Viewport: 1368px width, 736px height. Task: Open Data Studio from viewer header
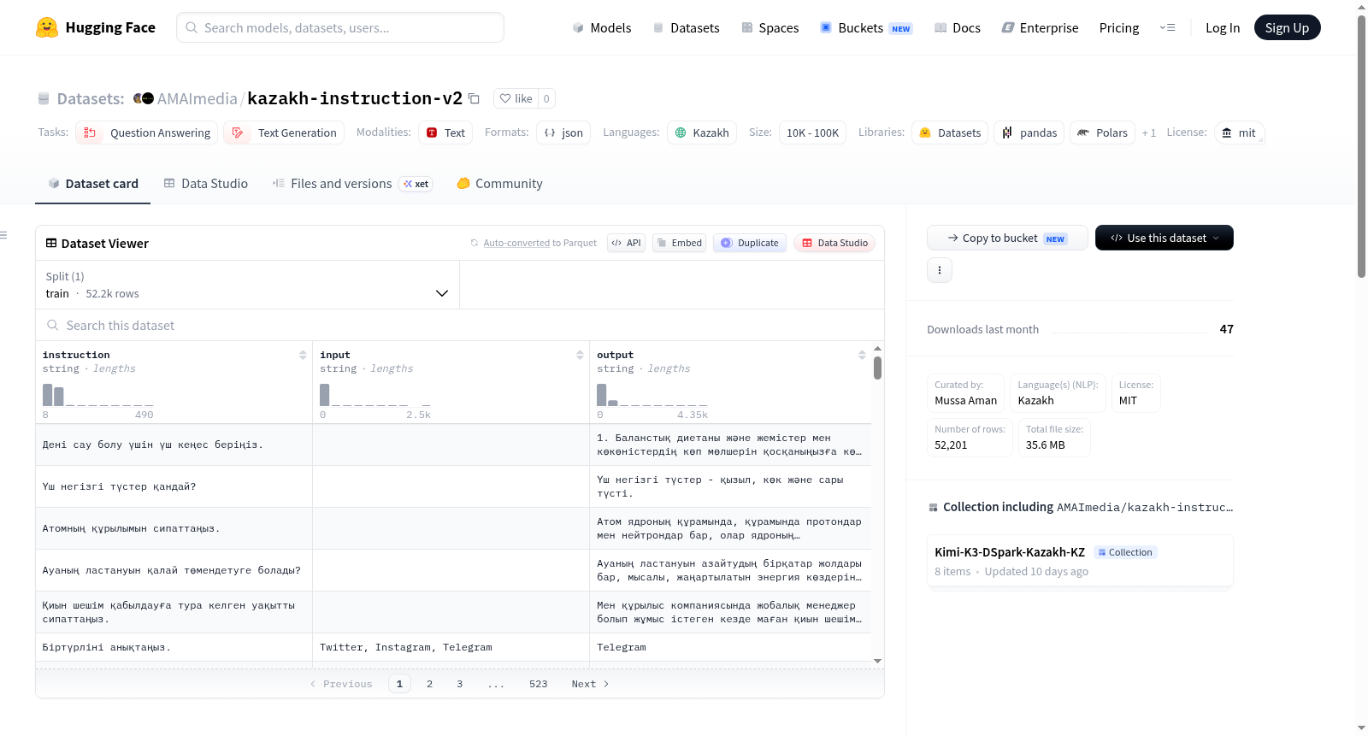coord(834,243)
